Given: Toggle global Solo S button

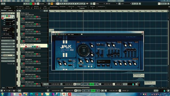Looking at the screenshot, I should (x=27, y=4).
